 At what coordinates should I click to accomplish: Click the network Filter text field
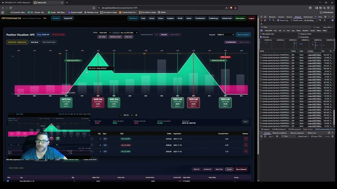(286, 27)
